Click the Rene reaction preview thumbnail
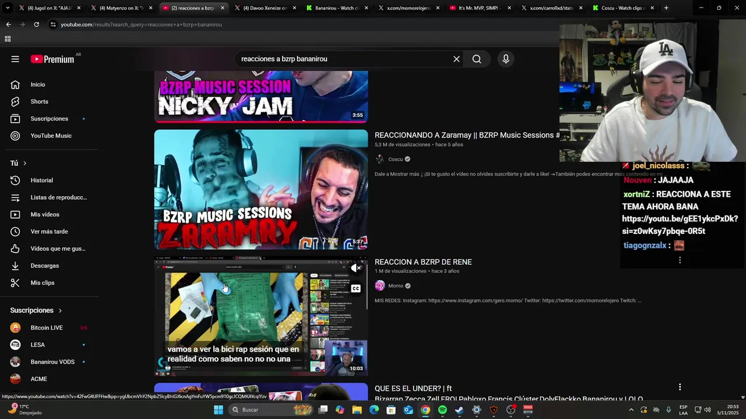 pos(261,317)
